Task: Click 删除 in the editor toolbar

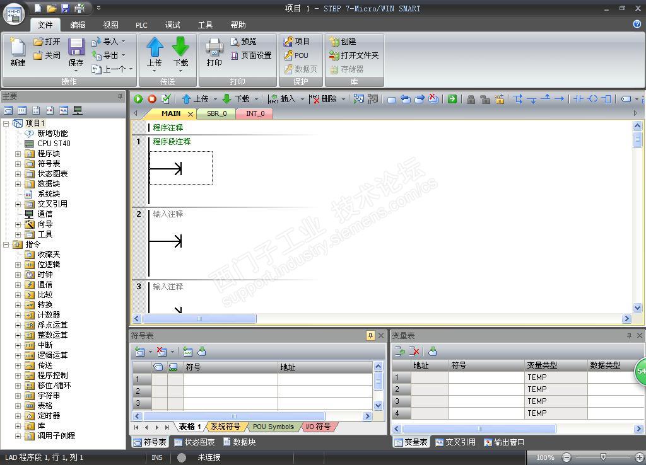Action: [x=324, y=99]
